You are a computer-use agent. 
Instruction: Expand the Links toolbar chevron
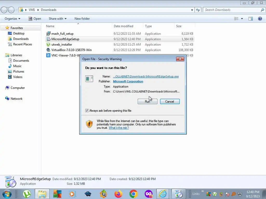click(203, 191)
